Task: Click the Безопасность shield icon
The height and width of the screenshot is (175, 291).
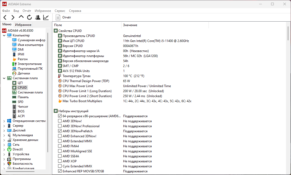Action: 9,164
